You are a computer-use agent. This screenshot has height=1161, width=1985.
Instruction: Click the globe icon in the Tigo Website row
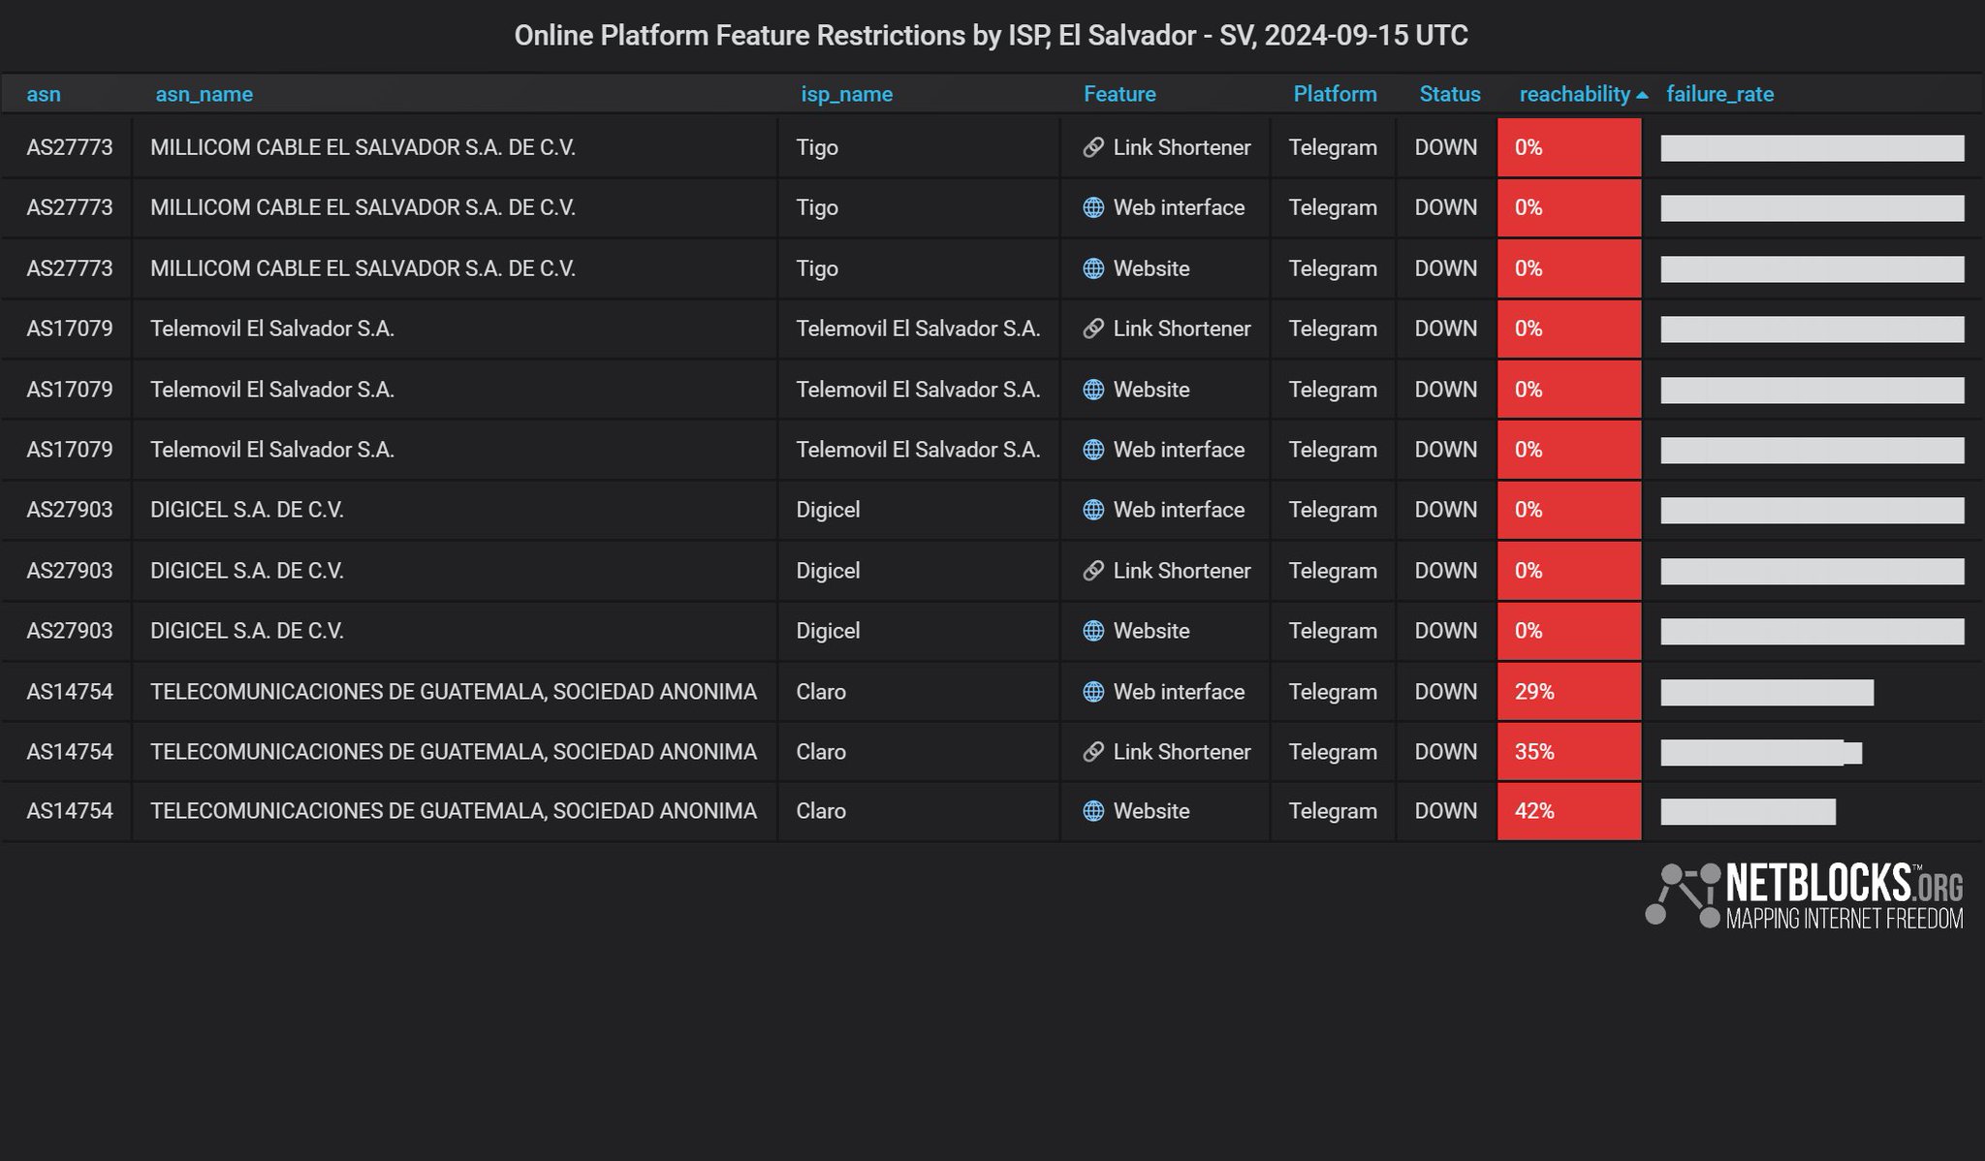pyautogui.click(x=1093, y=268)
